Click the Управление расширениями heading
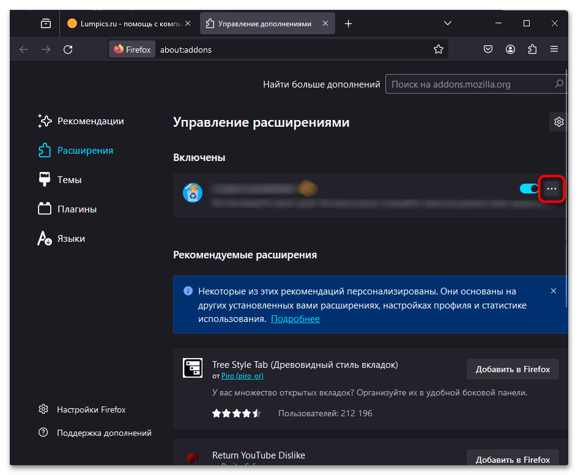 261,122
